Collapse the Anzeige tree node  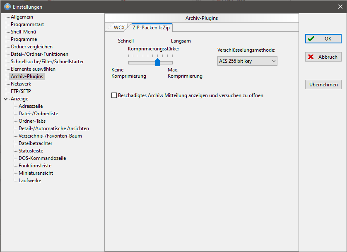coord(5,99)
